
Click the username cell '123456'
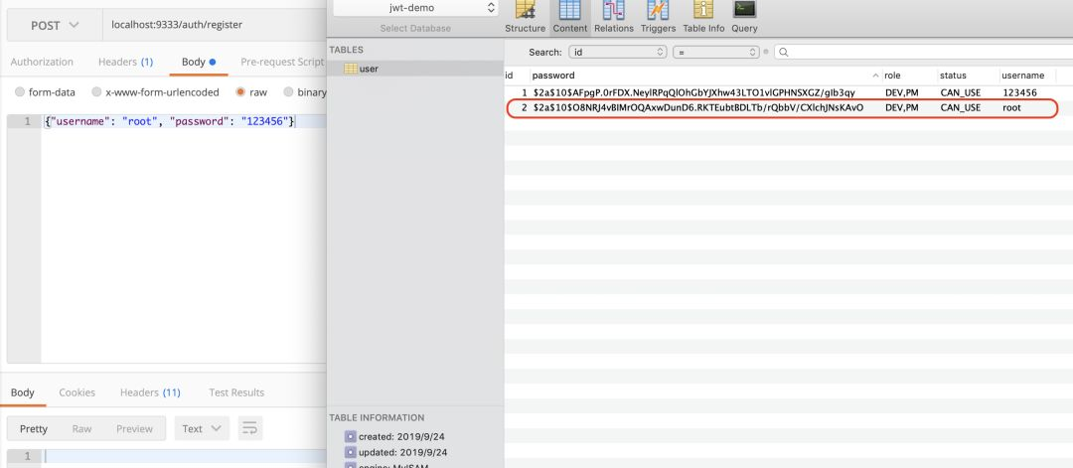click(1019, 92)
